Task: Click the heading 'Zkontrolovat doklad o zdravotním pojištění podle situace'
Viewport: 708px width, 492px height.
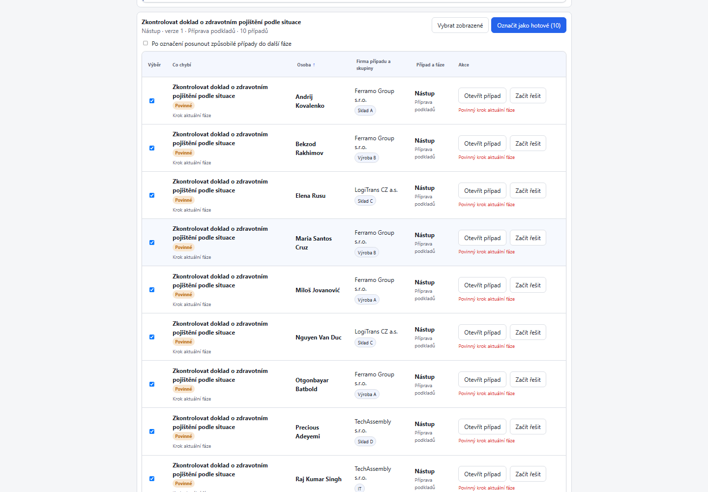Action: (221, 22)
